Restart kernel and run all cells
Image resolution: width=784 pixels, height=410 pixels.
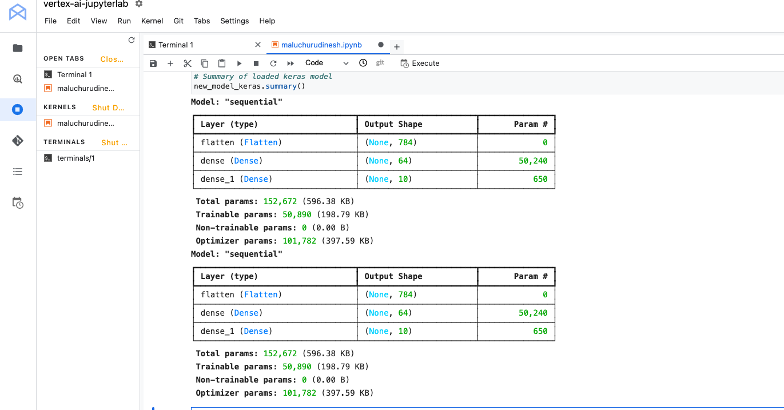(290, 63)
